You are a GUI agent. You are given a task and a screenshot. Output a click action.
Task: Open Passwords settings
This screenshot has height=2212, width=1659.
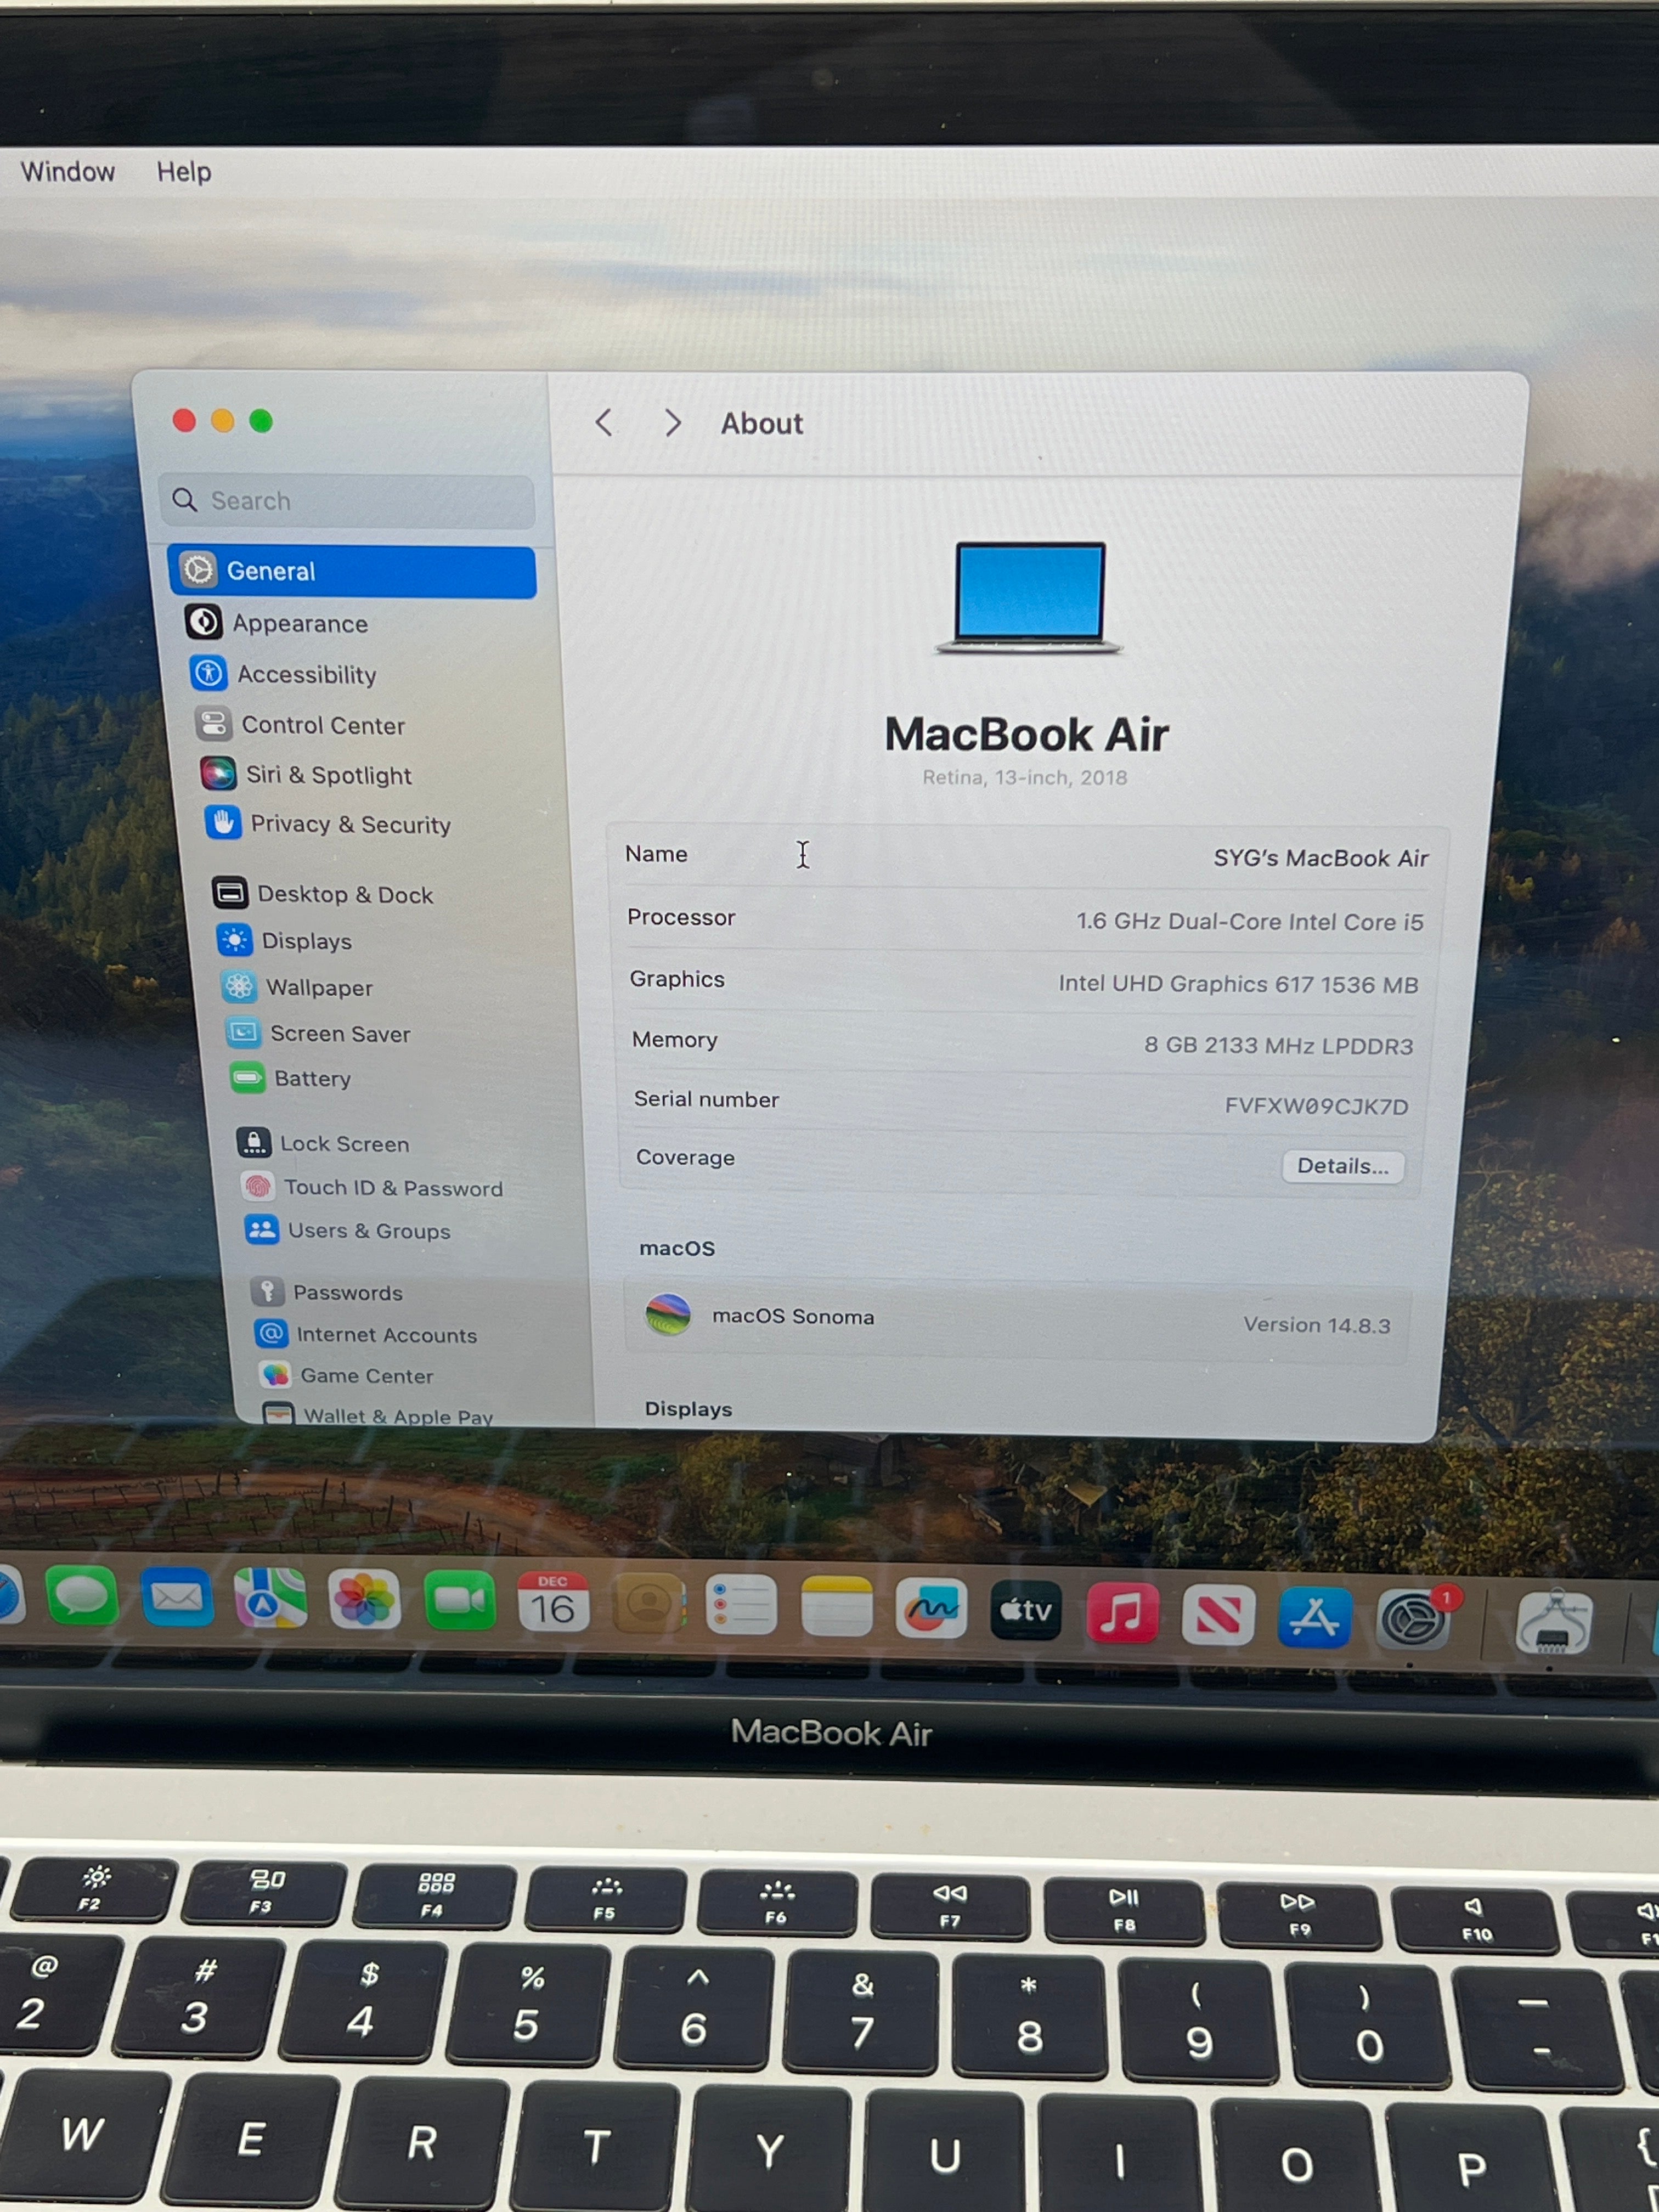click(327, 1292)
